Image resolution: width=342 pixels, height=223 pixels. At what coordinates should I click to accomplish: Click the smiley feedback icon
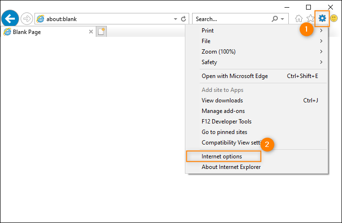coord(334,18)
